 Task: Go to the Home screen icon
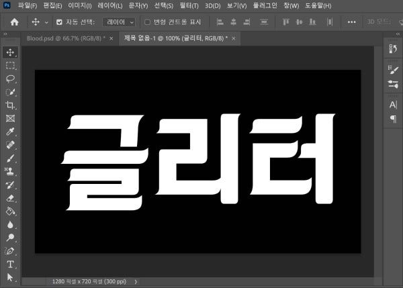pyautogui.click(x=14, y=22)
